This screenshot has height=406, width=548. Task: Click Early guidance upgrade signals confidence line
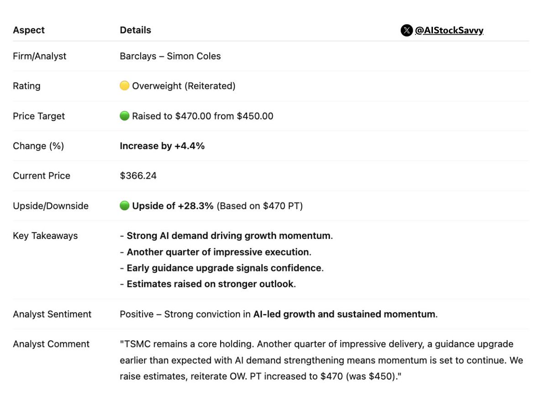click(224, 268)
